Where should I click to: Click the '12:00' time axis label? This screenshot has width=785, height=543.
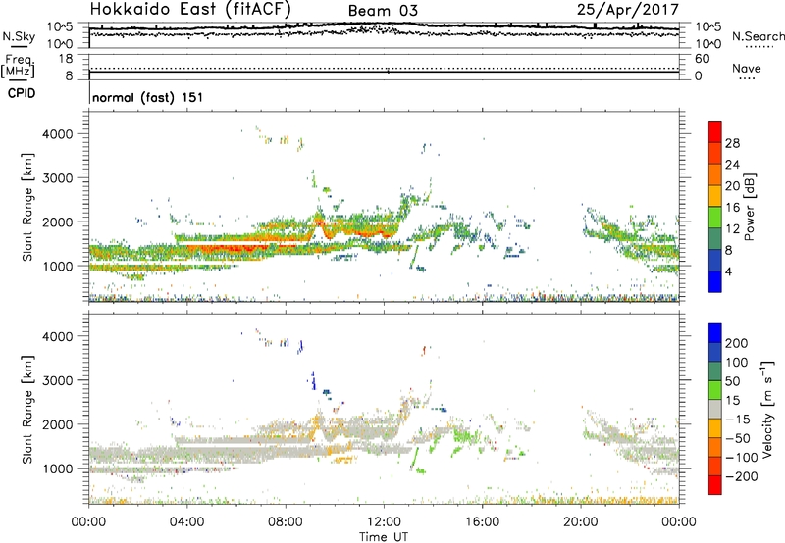(x=384, y=522)
